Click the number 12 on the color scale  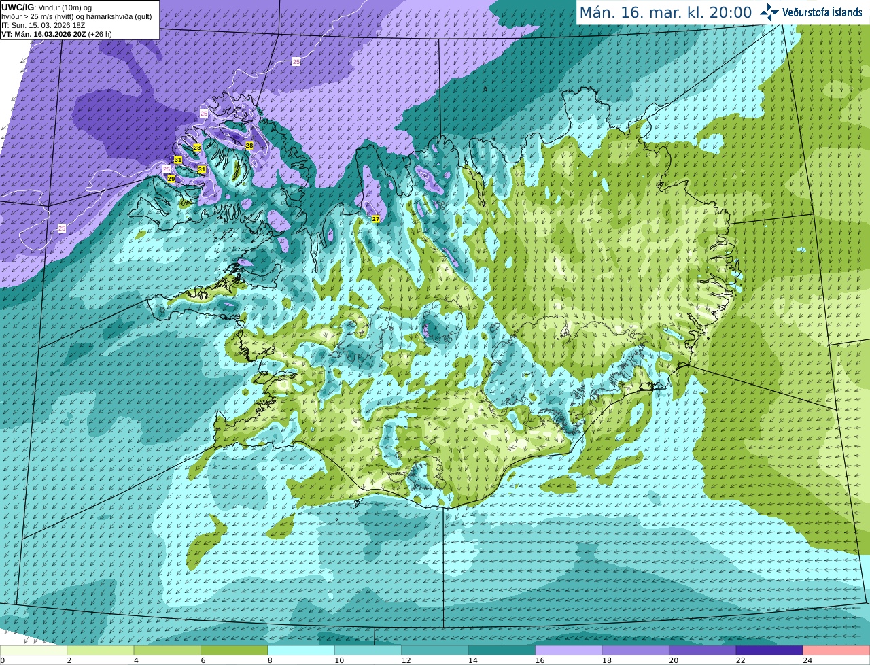coord(406,660)
